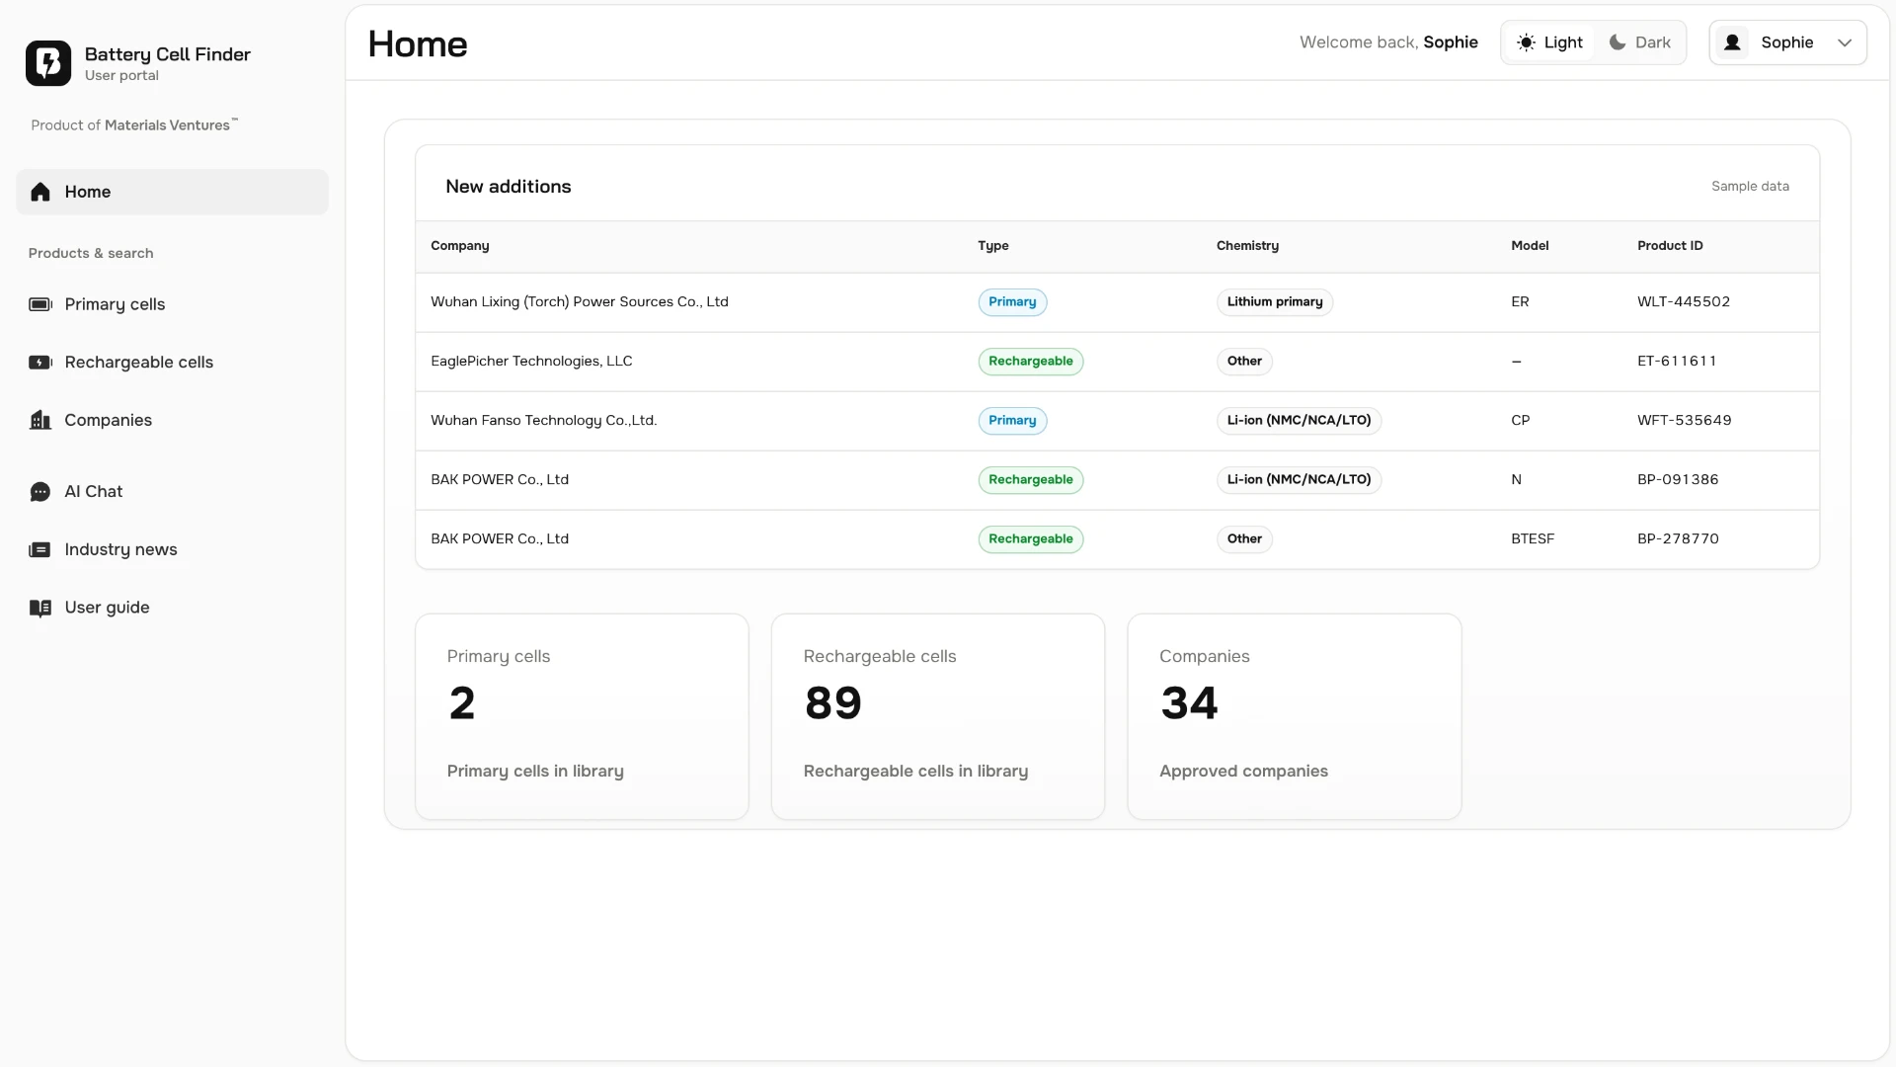
Task: Click the Sample data label
Action: point(1750,187)
